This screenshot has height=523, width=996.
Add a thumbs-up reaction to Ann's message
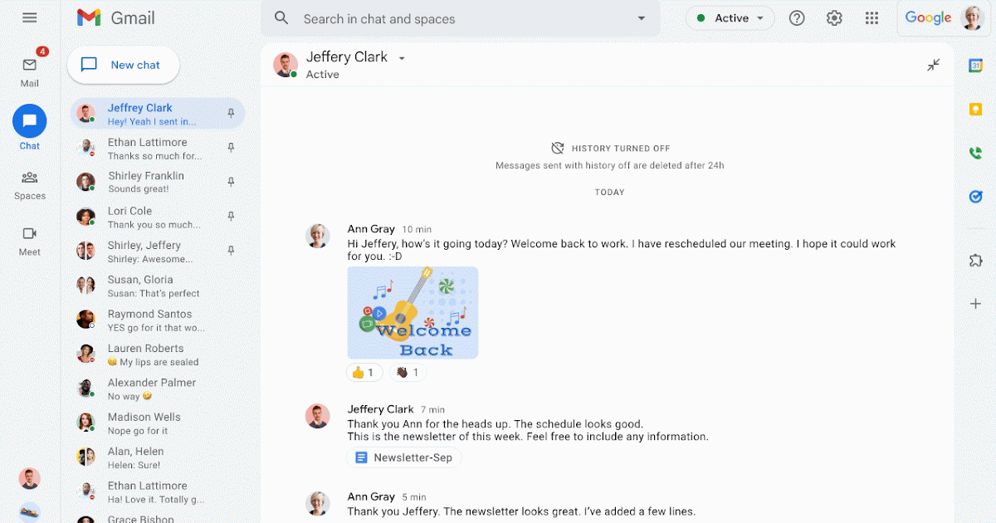tap(364, 372)
